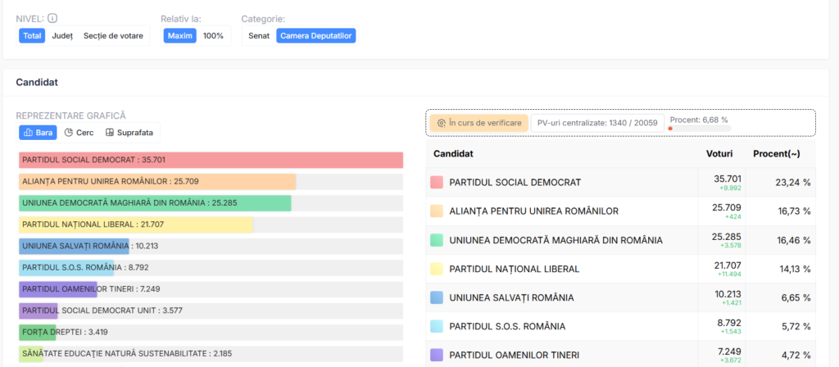Viewport: 839px width, 367px height.
Task: Click the În curs de verificare button
Action: click(478, 123)
